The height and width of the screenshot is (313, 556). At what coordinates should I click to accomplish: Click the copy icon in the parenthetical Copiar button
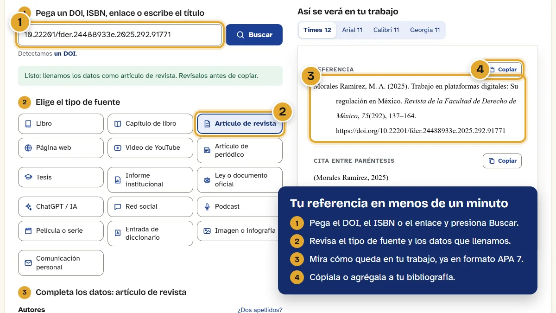point(492,161)
